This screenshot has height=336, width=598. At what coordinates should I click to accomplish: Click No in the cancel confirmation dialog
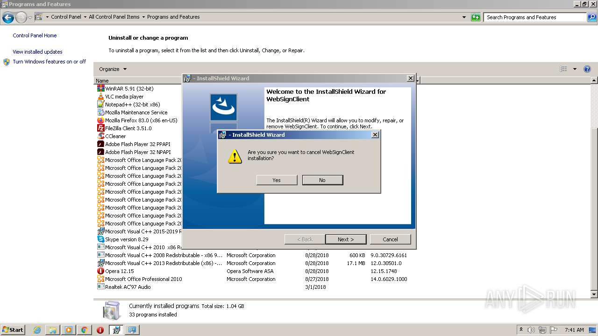click(x=322, y=180)
